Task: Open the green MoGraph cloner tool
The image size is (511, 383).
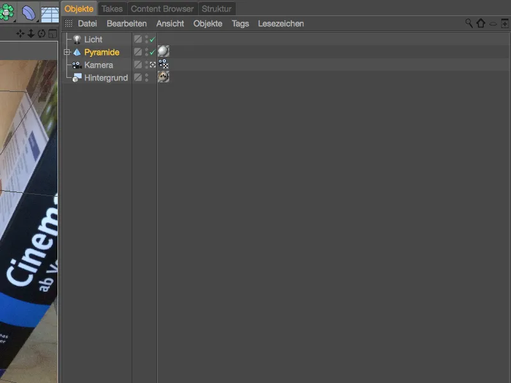Action: tap(6, 12)
